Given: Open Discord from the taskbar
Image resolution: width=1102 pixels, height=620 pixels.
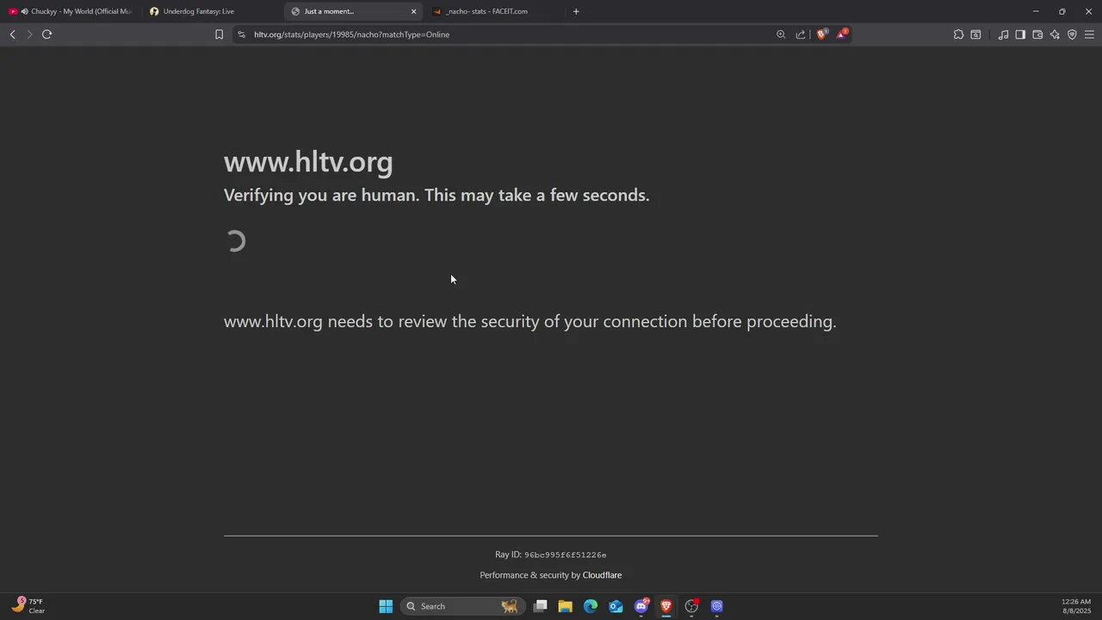Looking at the screenshot, I should coord(641,606).
